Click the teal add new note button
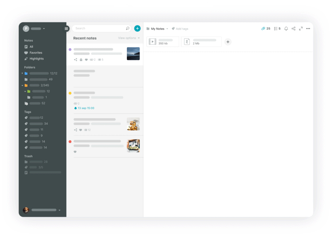This screenshot has height=235, width=333. 137,28
